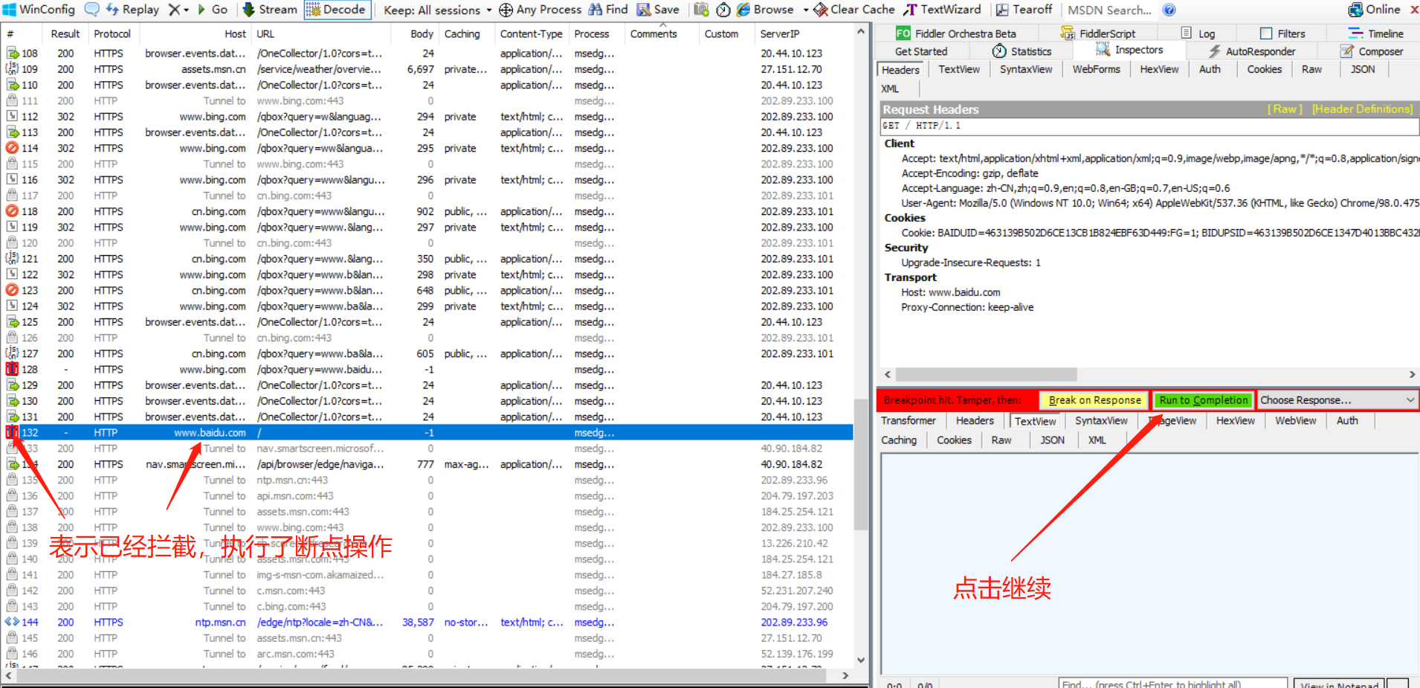Click the timer stopwatch icon

click(x=723, y=10)
